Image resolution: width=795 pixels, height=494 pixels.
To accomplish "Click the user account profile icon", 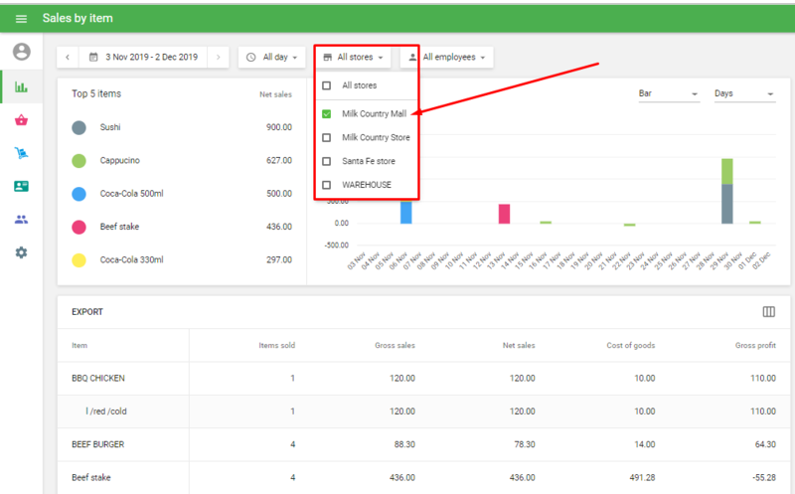I will [21, 52].
